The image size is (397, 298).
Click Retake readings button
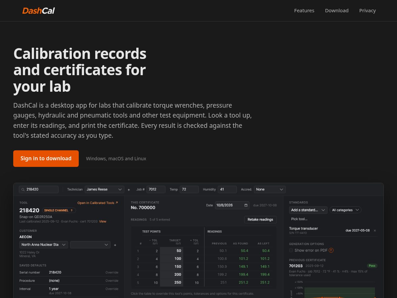tap(260, 219)
